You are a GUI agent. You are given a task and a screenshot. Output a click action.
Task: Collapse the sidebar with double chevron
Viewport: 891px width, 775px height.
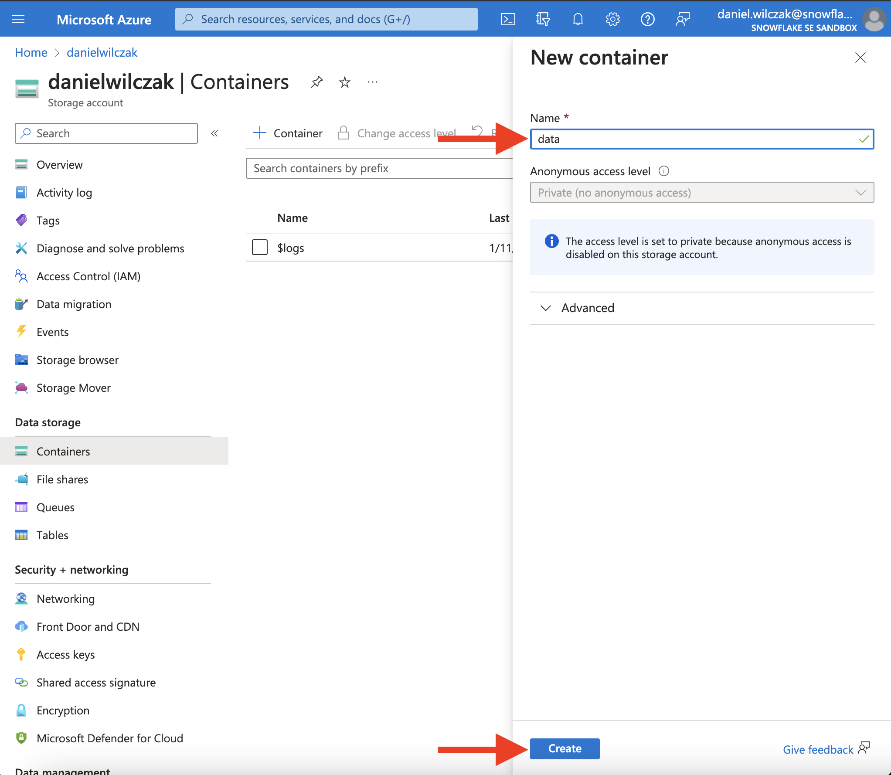click(214, 133)
